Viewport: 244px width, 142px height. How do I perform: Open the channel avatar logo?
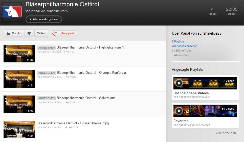point(12,12)
